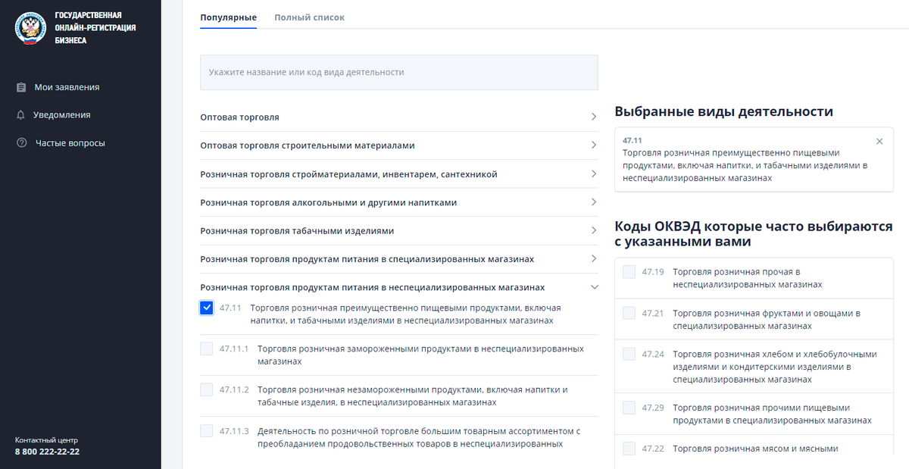Check the 47.11.1 frozen products checkbox
This screenshot has height=469, width=909.
pyautogui.click(x=207, y=349)
